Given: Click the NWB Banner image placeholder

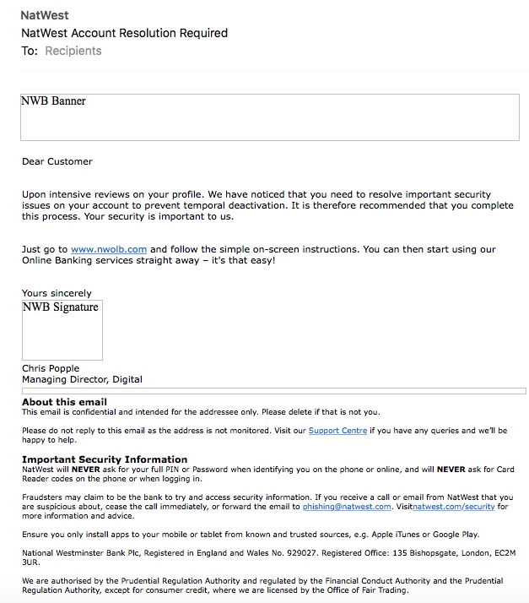Looking at the screenshot, I should point(269,117).
